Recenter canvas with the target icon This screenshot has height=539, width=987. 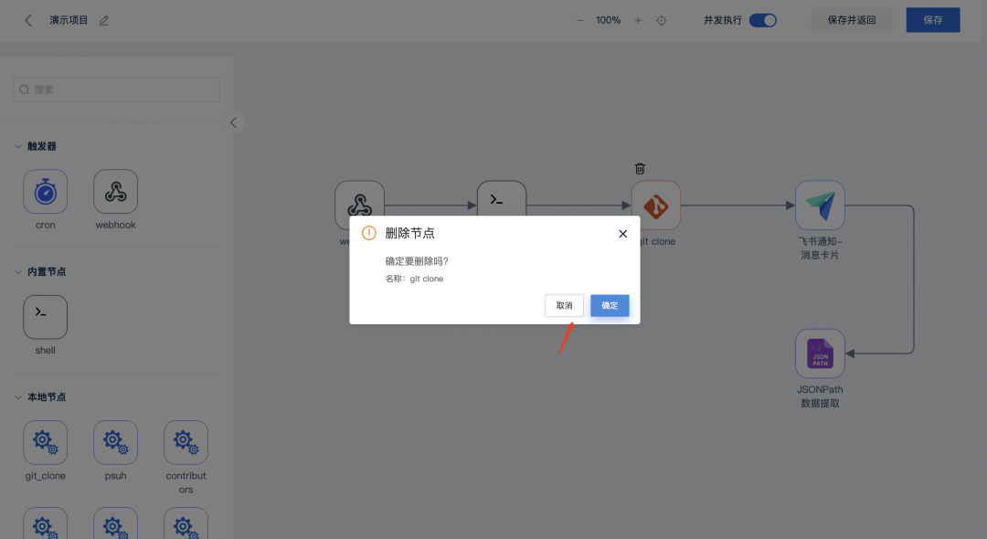click(661, 20)
